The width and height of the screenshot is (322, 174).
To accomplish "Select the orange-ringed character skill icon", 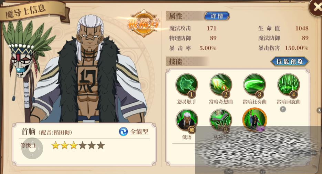I will point(255,120).
